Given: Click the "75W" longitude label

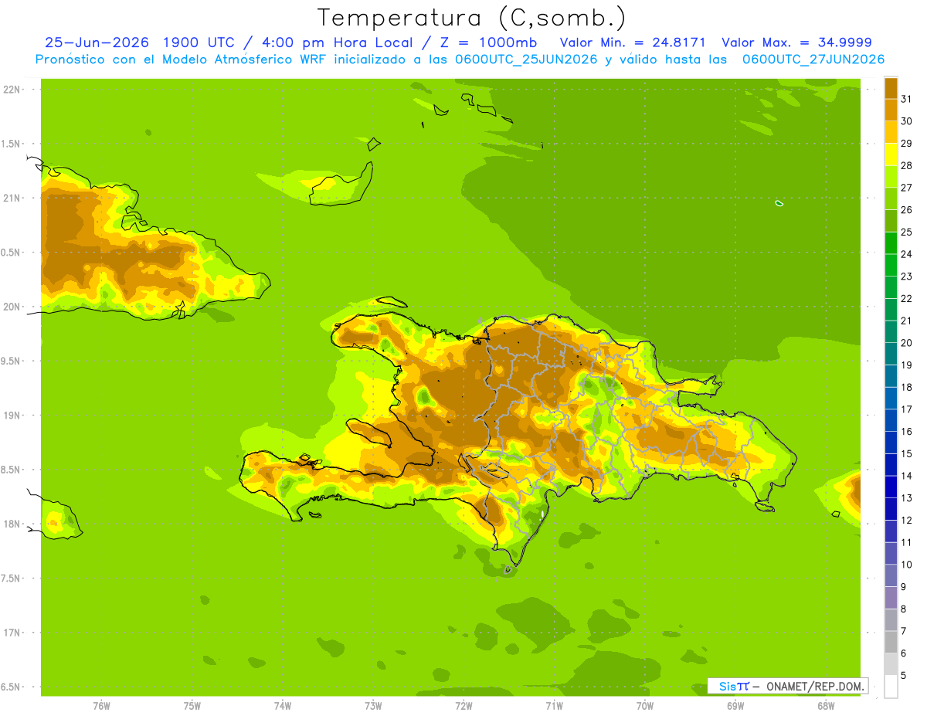Looking at the screenshot, I should pyautogui.click(x=192, y=705).
